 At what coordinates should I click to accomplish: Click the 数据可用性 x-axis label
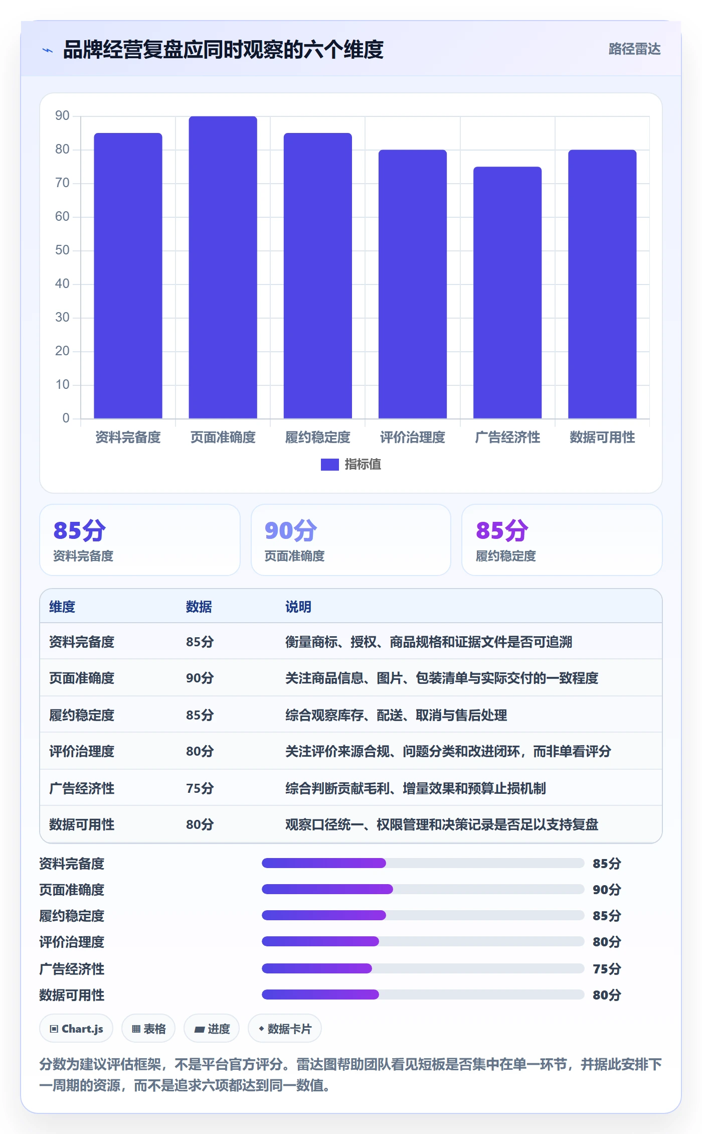tap(602, 438)
